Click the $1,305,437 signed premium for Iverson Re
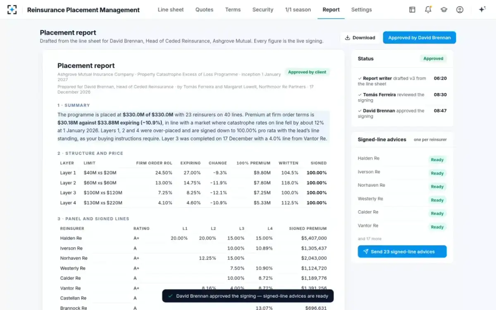 [314, 248]
